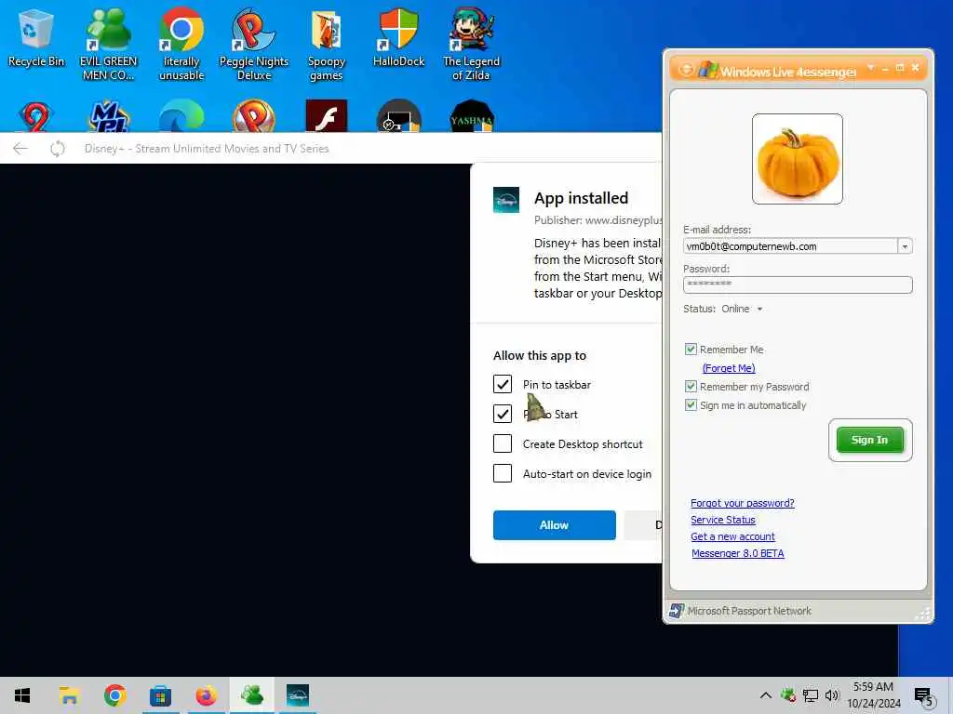Open Microsoft Store from the taskbar

pyautogui.click(x=160, y=695)
